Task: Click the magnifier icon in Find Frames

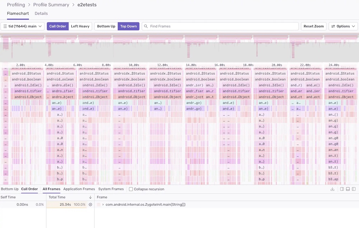Action: [x=145, y=26]
